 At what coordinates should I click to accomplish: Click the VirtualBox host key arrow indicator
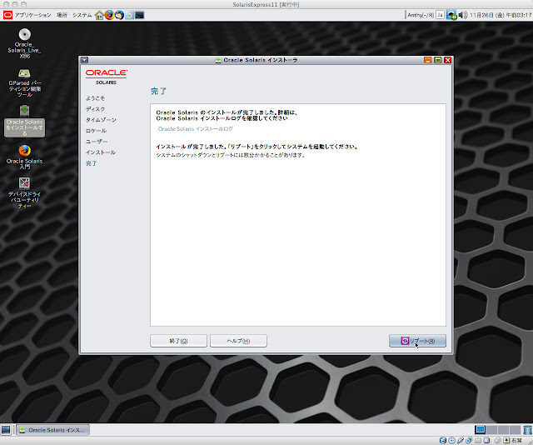(x=506, y=440)
